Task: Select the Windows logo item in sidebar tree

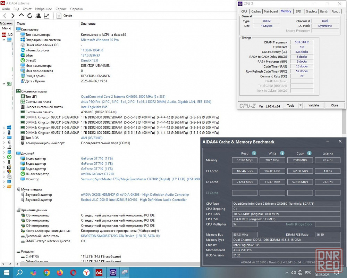Action: pyautogui.click(x=9, y=128)
